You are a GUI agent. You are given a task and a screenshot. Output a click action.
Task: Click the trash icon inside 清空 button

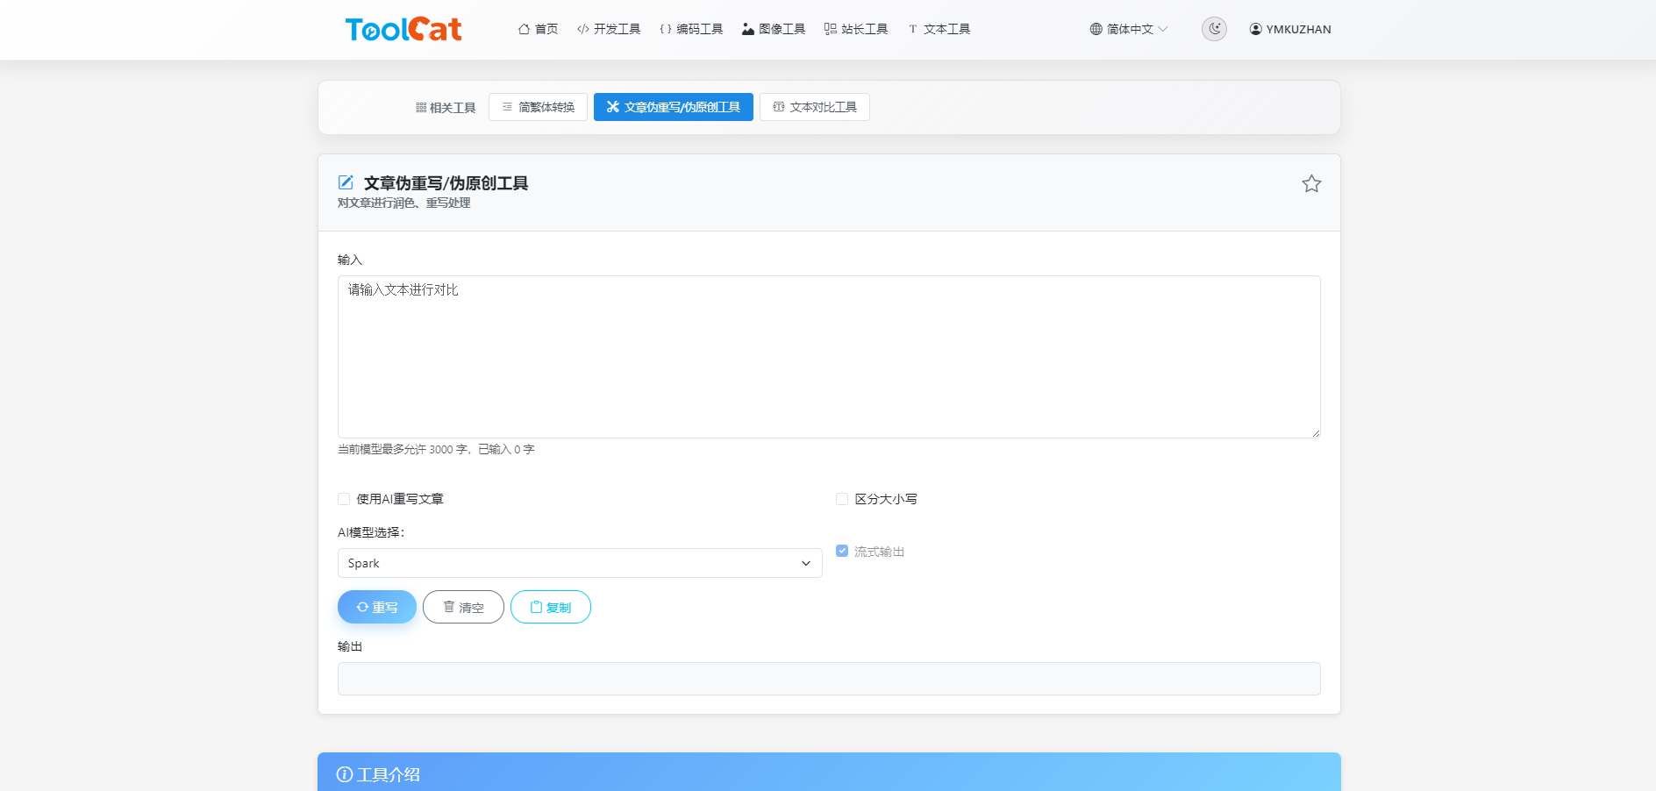(450, 607)
